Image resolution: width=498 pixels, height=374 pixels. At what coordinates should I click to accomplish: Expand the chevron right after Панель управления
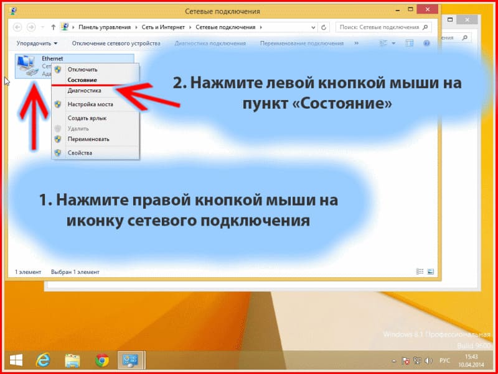[136, 27]
